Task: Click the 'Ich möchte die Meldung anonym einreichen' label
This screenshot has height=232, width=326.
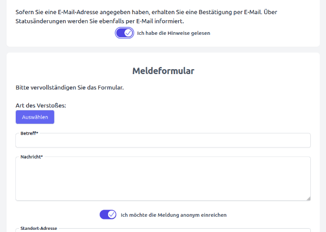Action: [173, 215]
